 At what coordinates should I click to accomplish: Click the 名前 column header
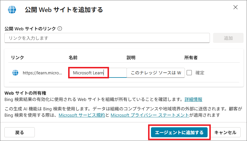pos(73,57)
